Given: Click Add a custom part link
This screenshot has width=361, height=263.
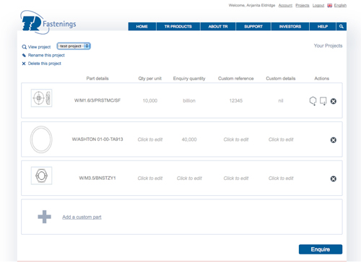Looking at the screenshot, I should (x=82, y=217).
